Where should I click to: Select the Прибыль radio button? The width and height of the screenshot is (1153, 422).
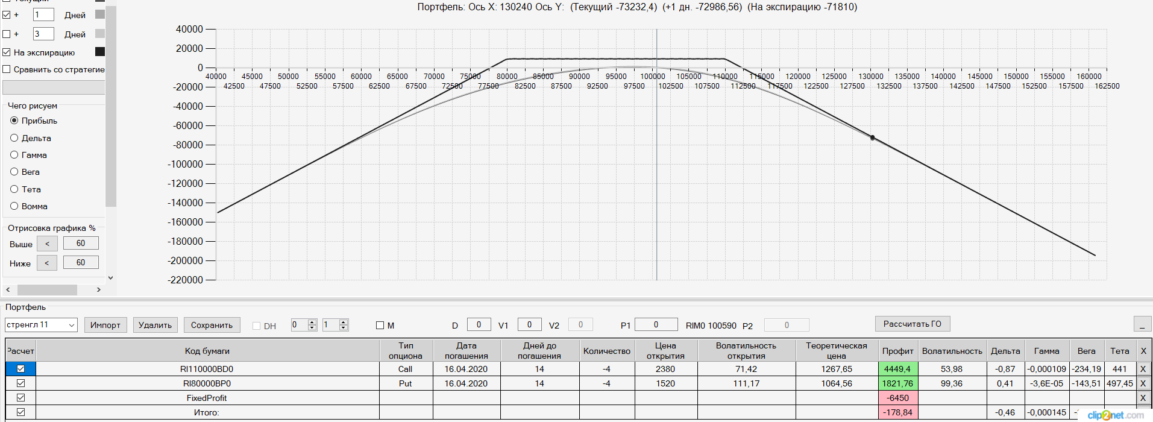coord(14,121)
